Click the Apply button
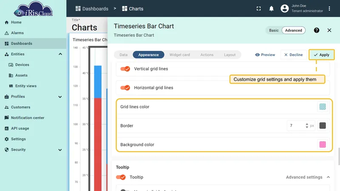The image size is (340, 191). coord(322,55)
